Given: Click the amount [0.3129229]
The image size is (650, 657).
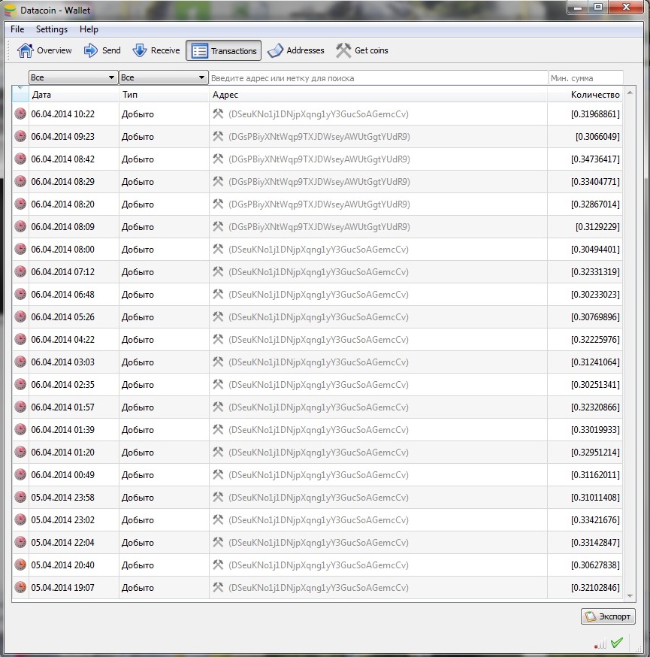Looking at the screenshot, I should (597, 227).
